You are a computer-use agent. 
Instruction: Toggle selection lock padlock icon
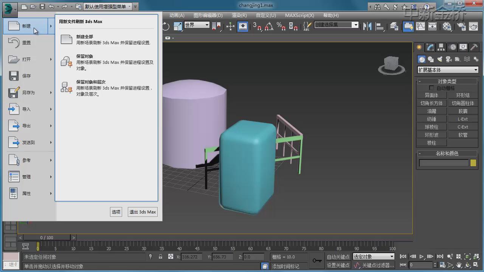click(160, 257)
